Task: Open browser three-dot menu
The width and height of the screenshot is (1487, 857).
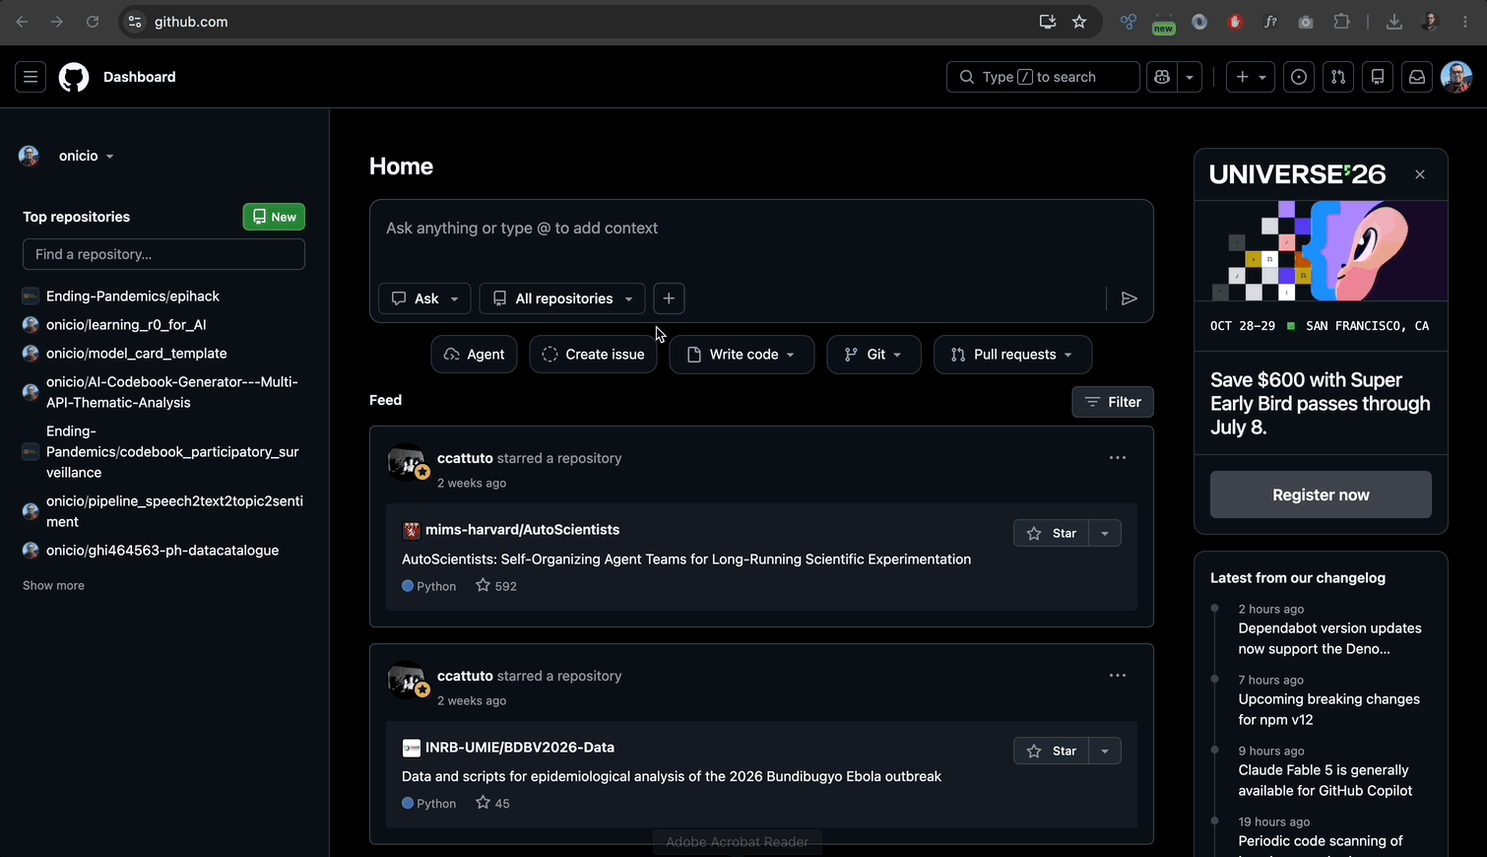Action: [x=1465, y=22]
